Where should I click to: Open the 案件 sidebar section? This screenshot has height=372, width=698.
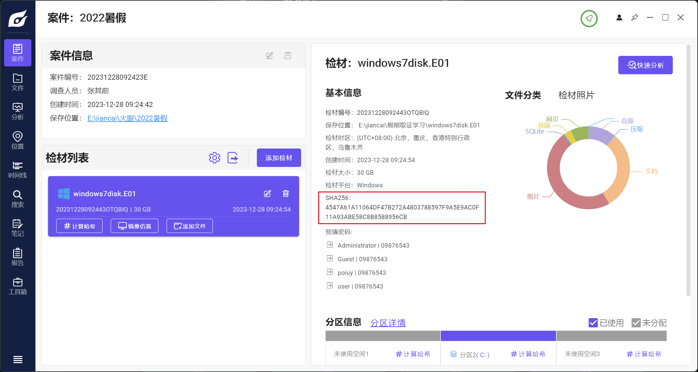(18, 53)
